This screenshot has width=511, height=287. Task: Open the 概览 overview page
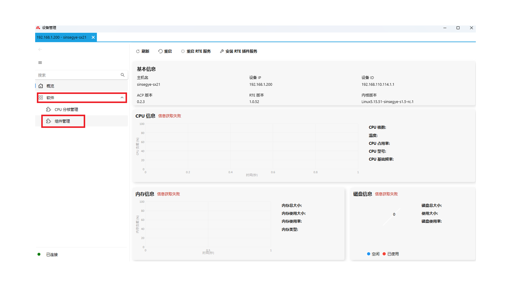(x=50, y=86)
